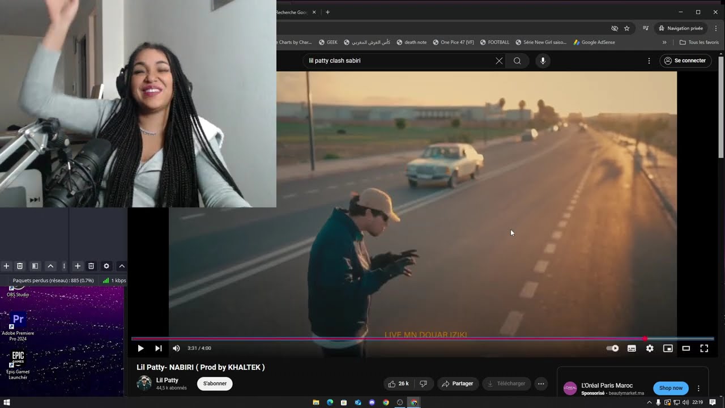This screenshot has height=408, width=725.
Task: Like the NABIRI video
Action: [x=399, y=384]
